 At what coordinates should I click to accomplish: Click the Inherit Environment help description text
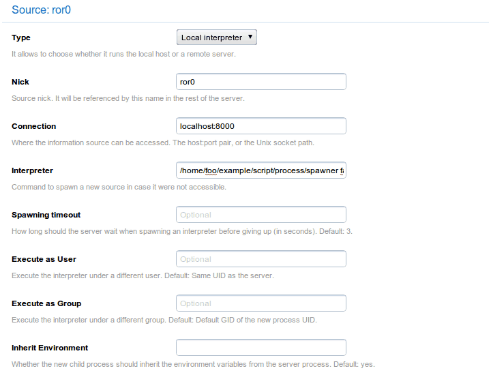193,364
